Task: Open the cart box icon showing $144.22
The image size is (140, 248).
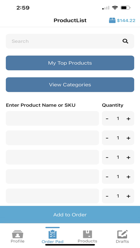Action: click(x=112, y=20)
